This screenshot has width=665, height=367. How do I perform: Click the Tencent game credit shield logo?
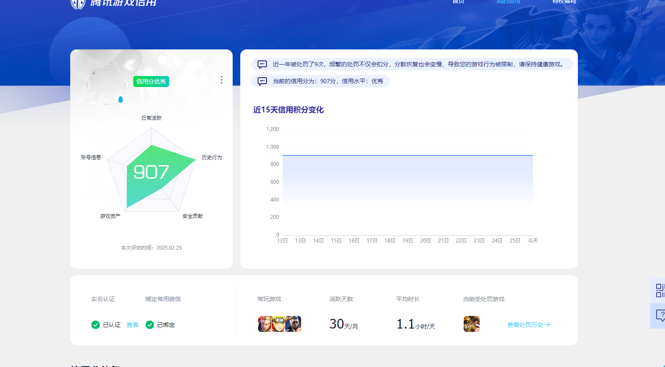tap(78, 3)
